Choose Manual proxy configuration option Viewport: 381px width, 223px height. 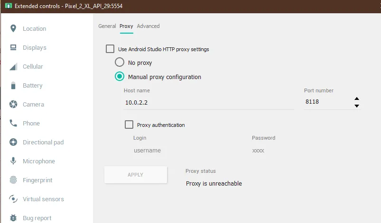[120, 77]
